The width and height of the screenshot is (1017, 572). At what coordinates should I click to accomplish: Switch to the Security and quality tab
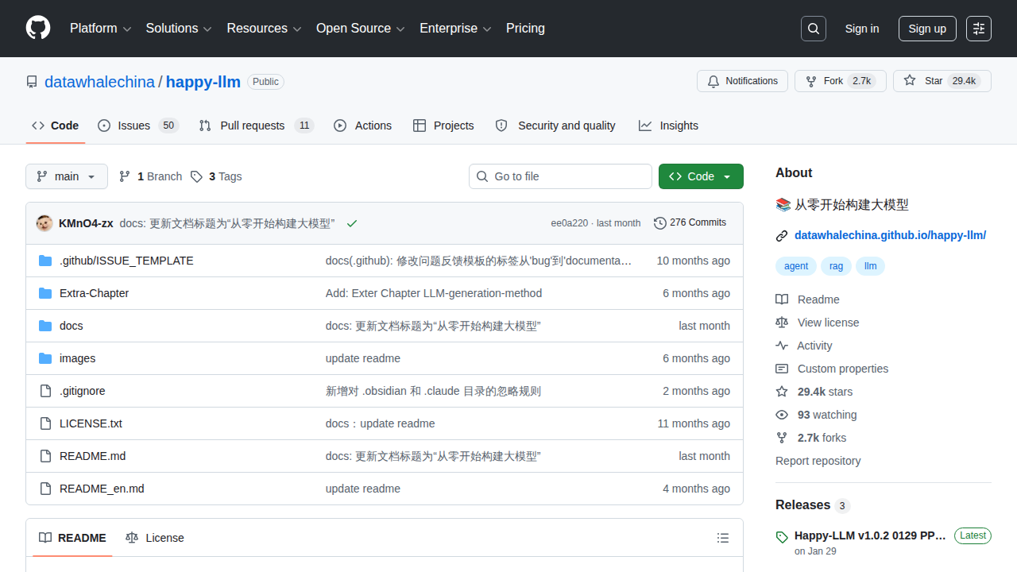(555, 126)
